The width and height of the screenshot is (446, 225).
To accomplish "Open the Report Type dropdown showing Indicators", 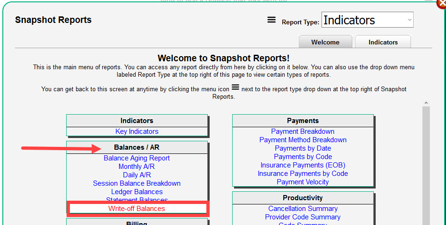I will [367, 20].
